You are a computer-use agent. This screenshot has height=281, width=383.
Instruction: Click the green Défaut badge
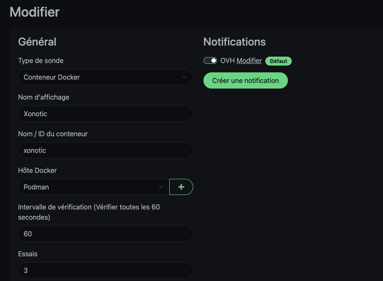[x=279, y=61]
